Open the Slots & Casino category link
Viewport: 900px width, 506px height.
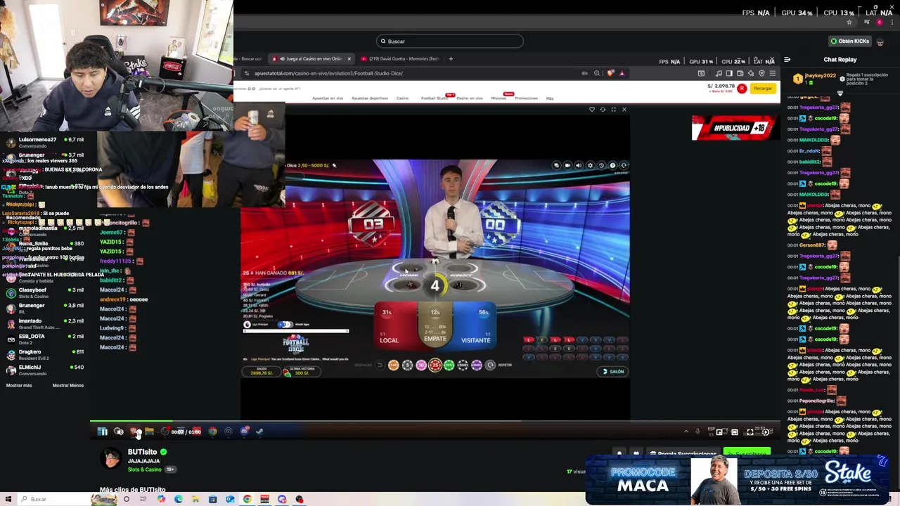pos(145,469)
